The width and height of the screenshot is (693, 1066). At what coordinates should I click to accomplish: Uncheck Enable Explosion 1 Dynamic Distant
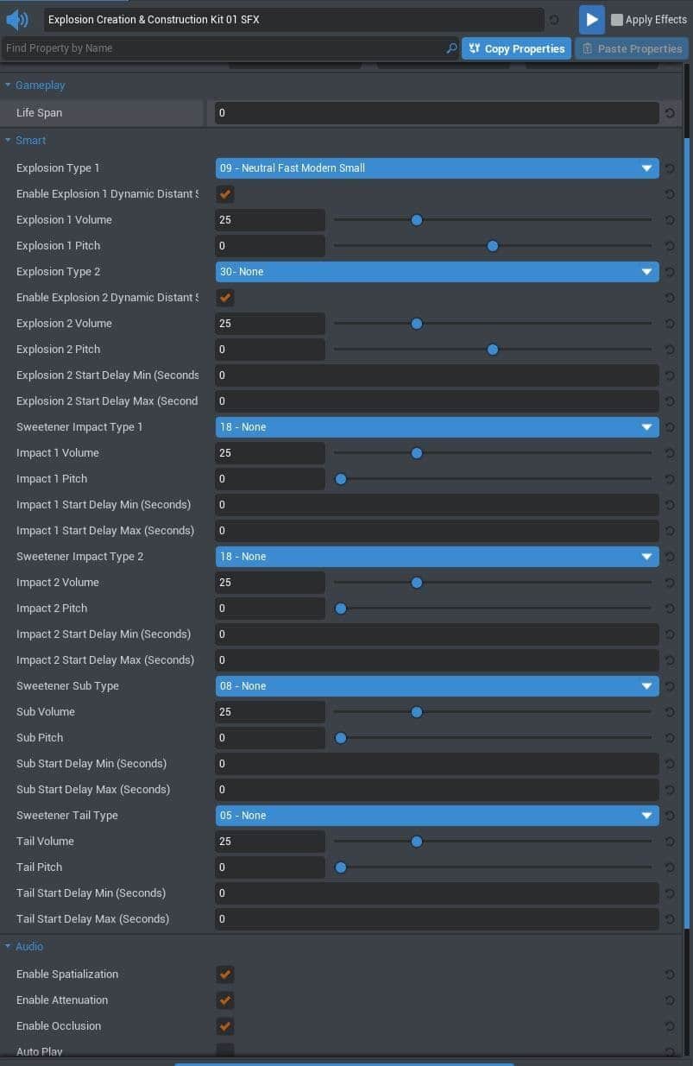click(225, 194)
